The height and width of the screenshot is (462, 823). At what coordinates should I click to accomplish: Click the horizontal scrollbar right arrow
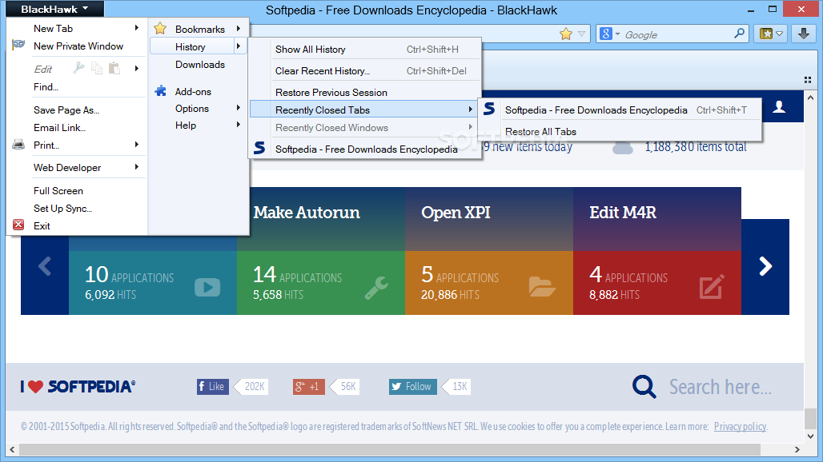tap(797, 449)
